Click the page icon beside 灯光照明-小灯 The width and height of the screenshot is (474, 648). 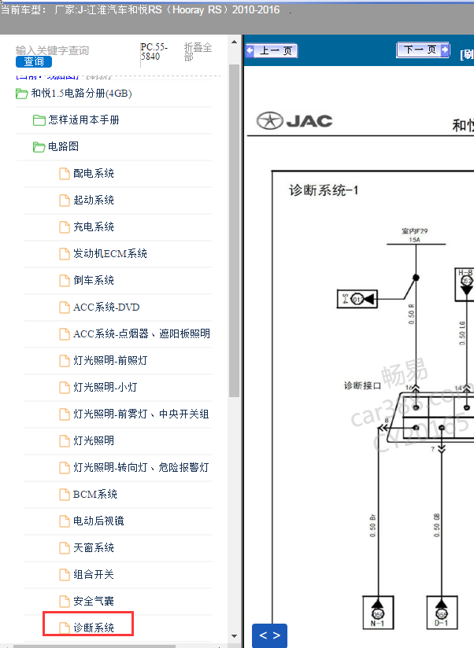(x=65, y=388)
